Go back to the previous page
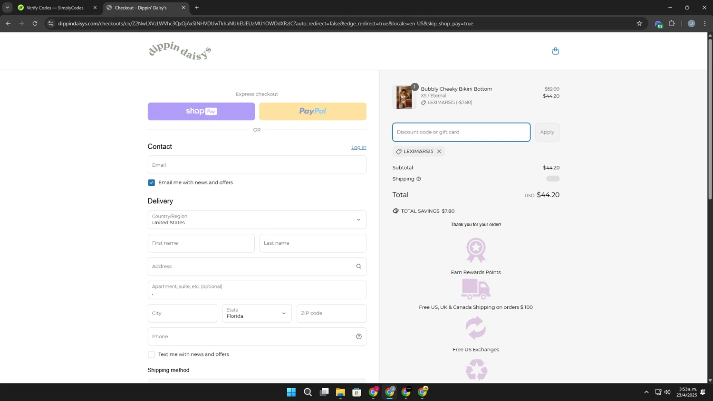This screenshot has width=713, height=401. tap(8, 23)
